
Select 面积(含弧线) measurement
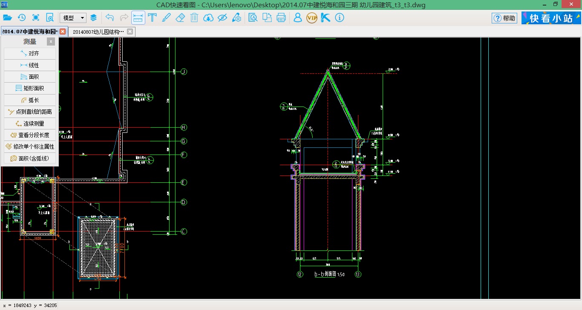click(29, 158)
